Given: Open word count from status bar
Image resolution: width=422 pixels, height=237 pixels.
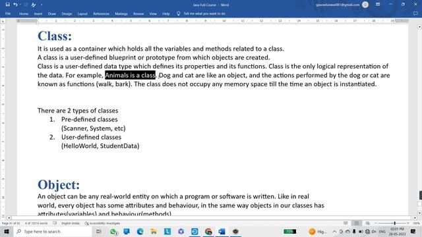Looking at the screenshot, I should tap(36, 223).
